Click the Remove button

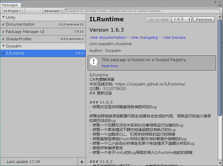204,19
